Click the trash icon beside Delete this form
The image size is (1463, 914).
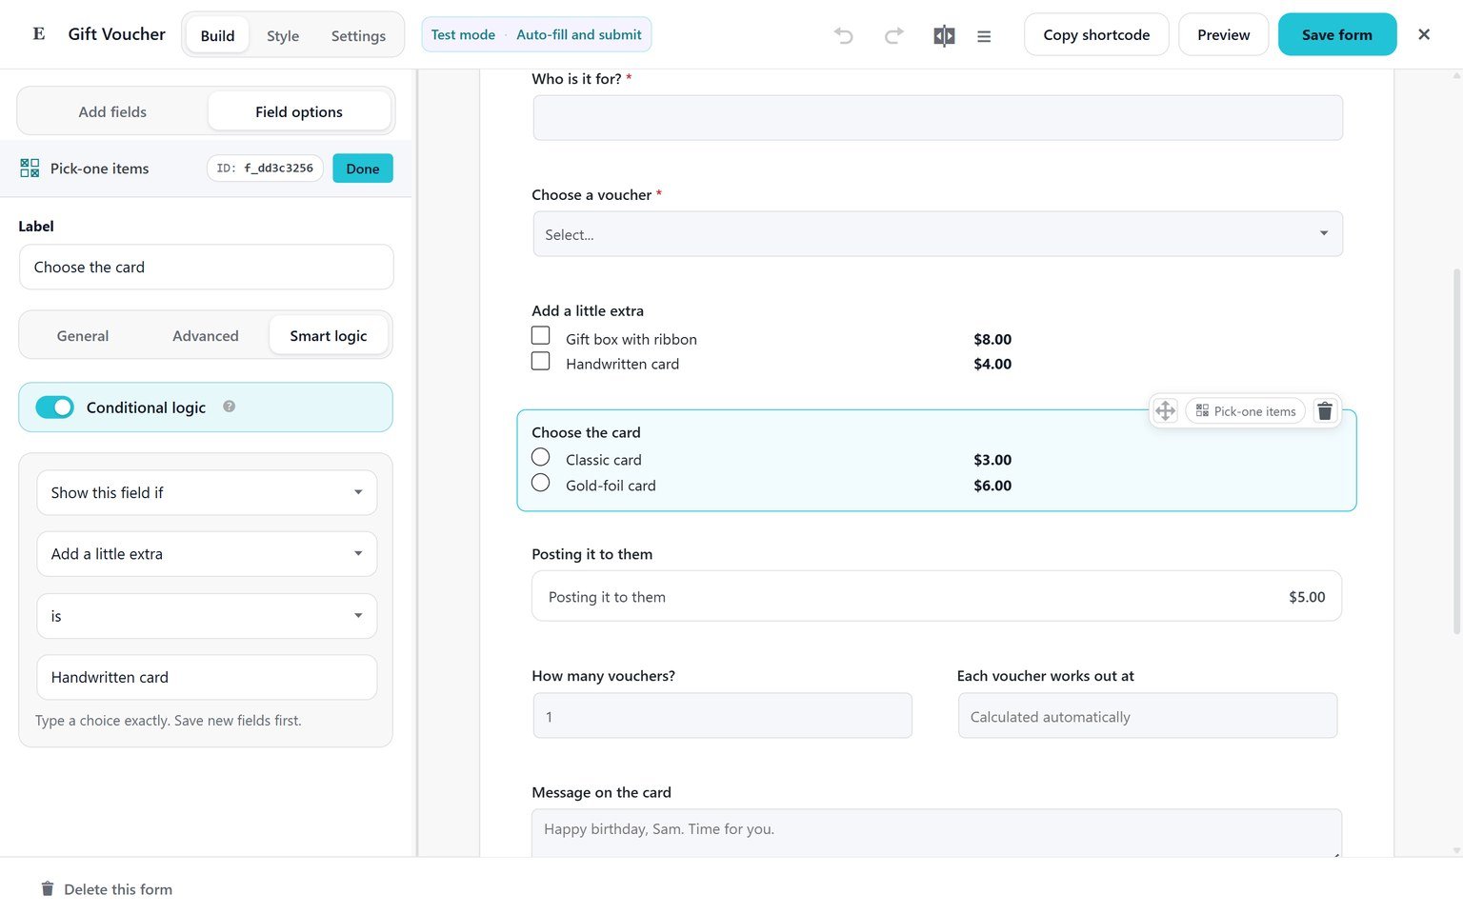pyautogui.click(x=48, y=888)
